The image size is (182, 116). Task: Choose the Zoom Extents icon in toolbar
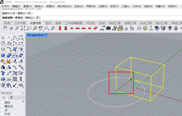click(23, 28)
